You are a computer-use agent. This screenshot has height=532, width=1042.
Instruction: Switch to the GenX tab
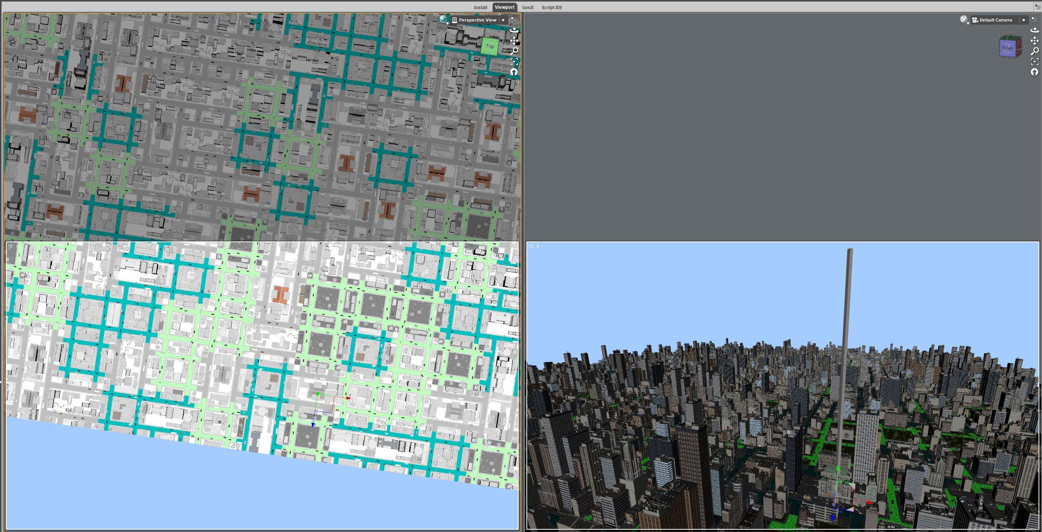(x=528, y=7)
